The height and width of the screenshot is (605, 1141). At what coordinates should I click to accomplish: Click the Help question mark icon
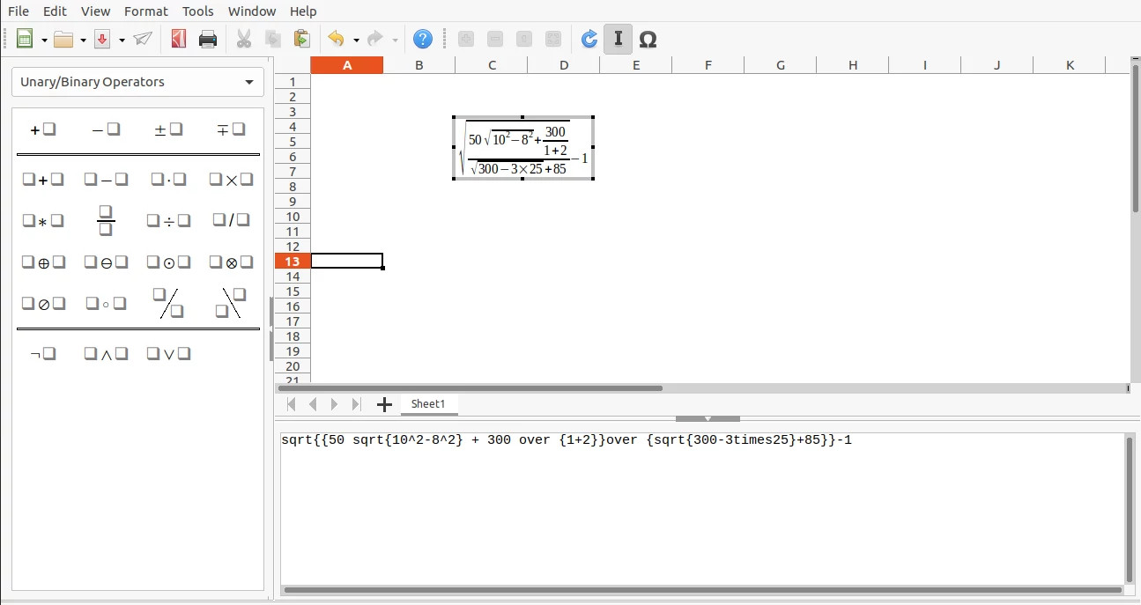point(423,39)
